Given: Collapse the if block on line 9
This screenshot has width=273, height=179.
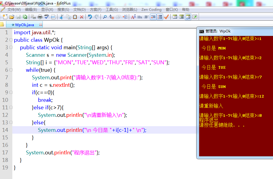Looking at the screenshot, I should 11,92.
